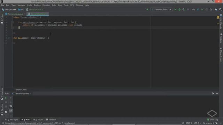Open the Build menu
This screenshot has width=223, height=125.
[x=54, y=5]
